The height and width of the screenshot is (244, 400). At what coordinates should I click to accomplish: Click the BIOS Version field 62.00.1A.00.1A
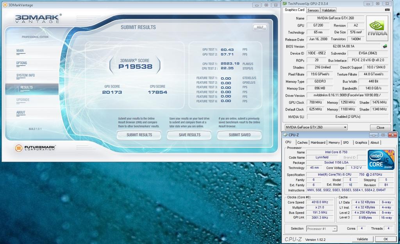343,46
